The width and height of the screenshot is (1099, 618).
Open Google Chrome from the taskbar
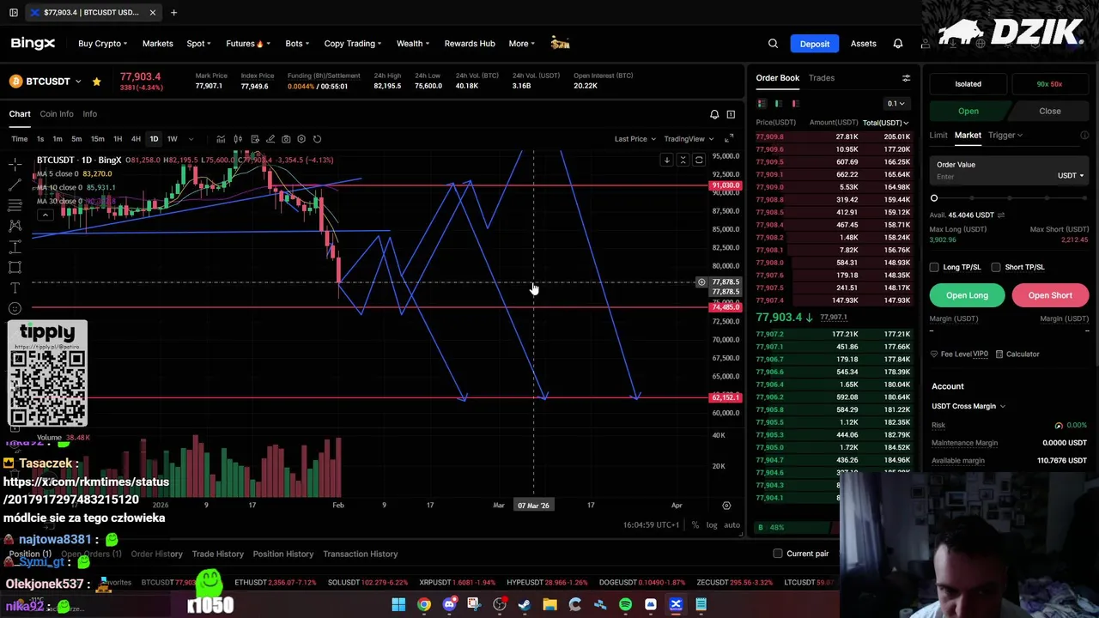(423, 605)
